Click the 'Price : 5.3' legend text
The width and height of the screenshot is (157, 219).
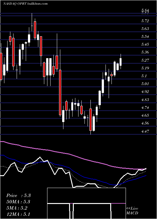click(x=18, y=196)
